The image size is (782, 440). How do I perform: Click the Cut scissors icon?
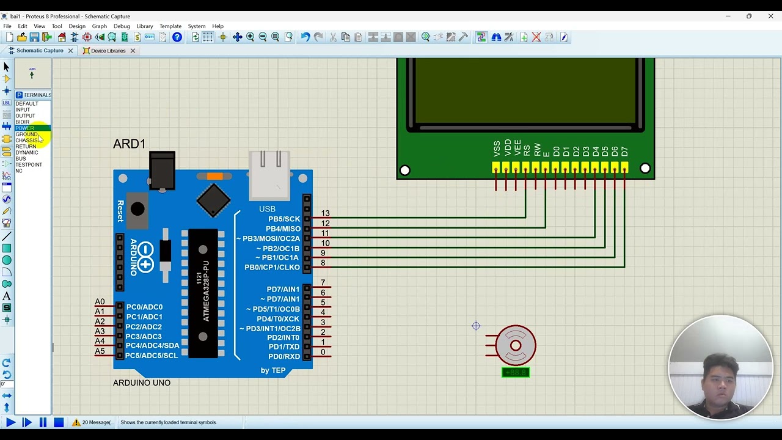(333, 37)
